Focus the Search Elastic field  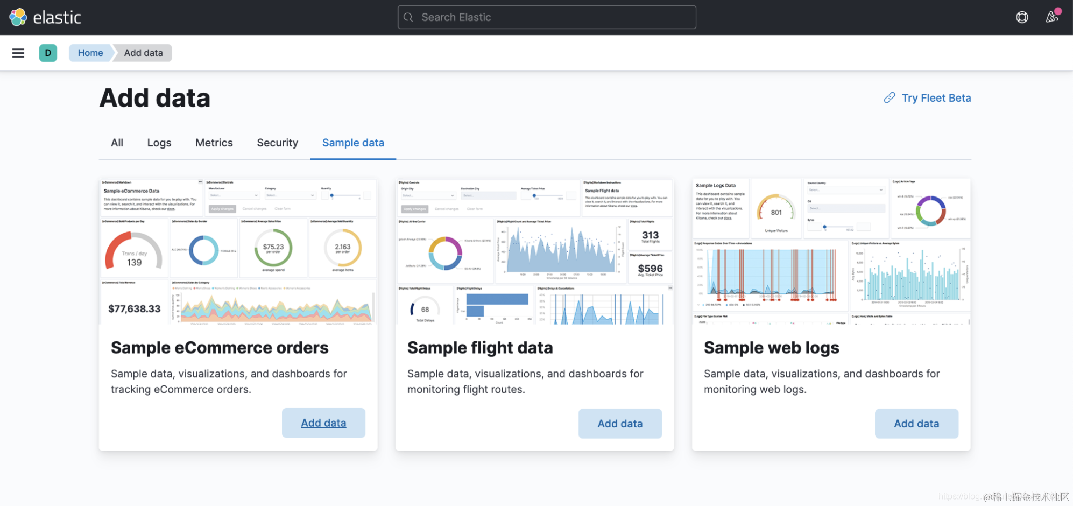[547, 17]
